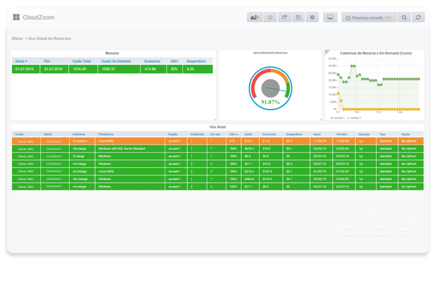Image resolution: width=435 pixels, height=301 pixels.
Task: Click the share/export icon in the toolbar
Action: [284, 17]
